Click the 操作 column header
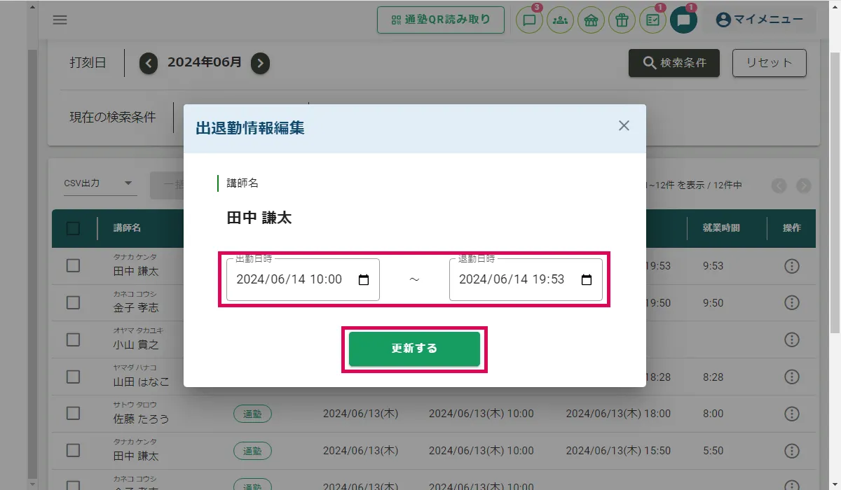841x490 pixels. pos(792,228)
